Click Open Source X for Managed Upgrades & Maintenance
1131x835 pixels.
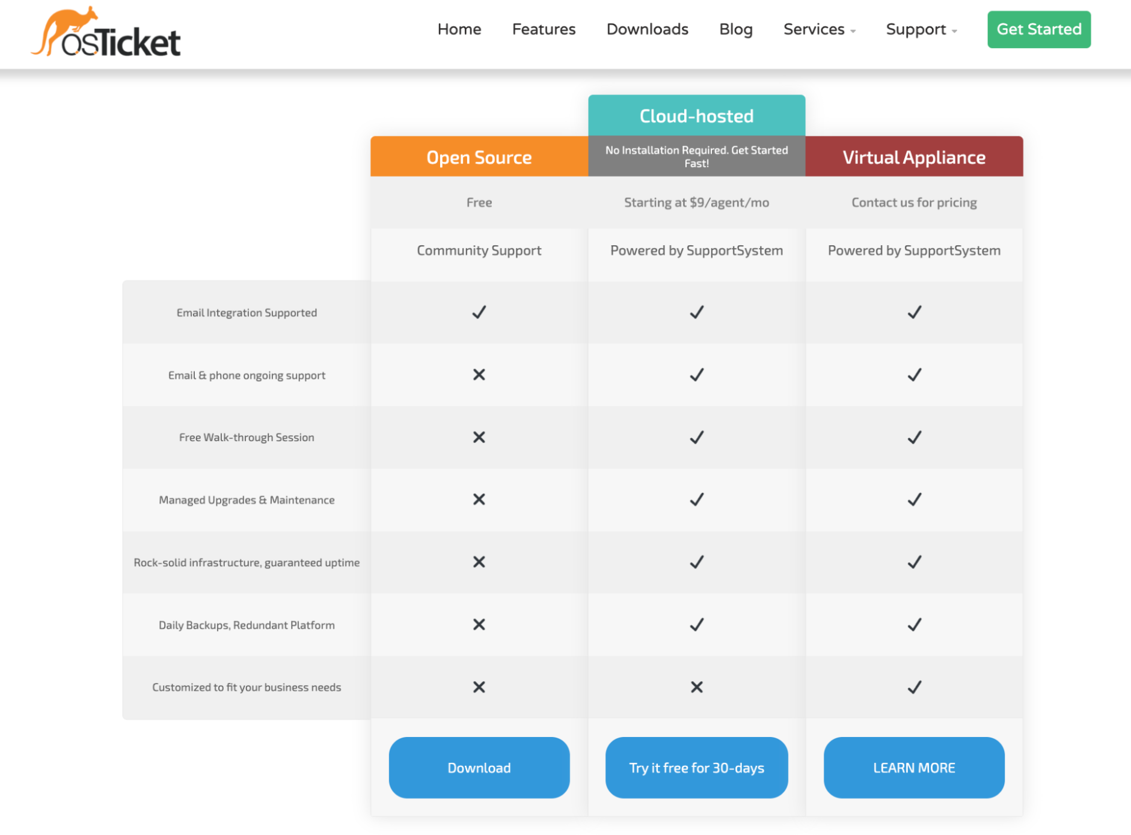pyautogui.click(x=479, y=500)
